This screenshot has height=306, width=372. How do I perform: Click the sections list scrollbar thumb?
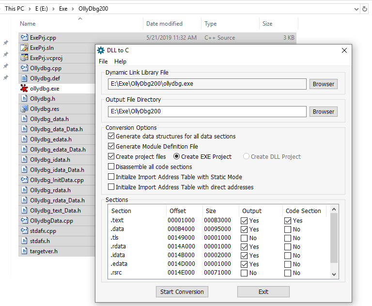click(x=334, y=238)
